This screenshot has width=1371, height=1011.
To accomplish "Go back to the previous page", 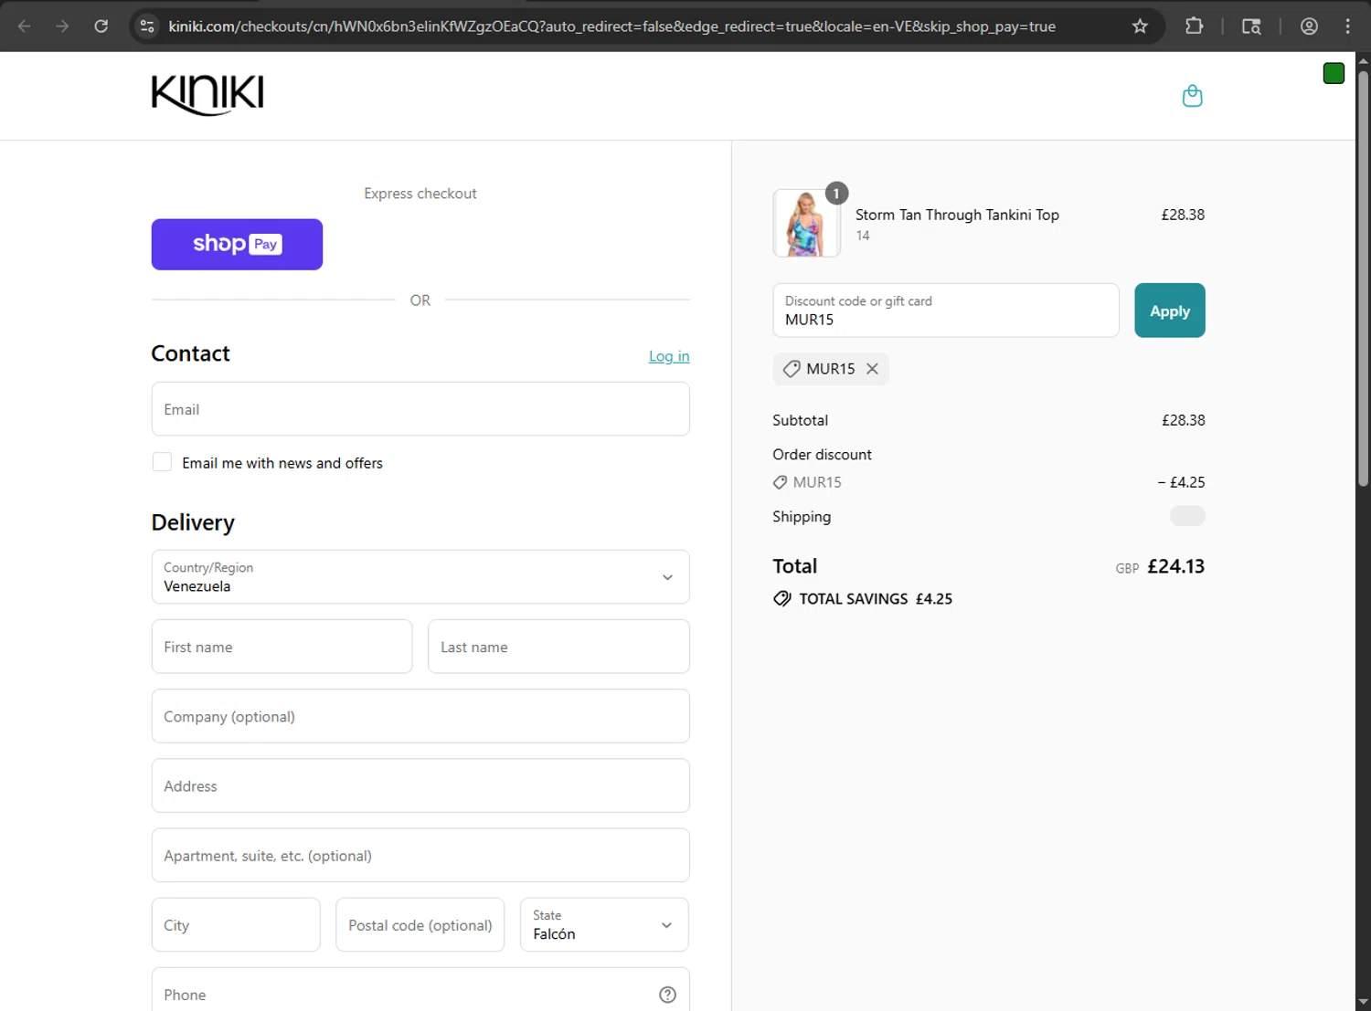I will click(25, 26).
